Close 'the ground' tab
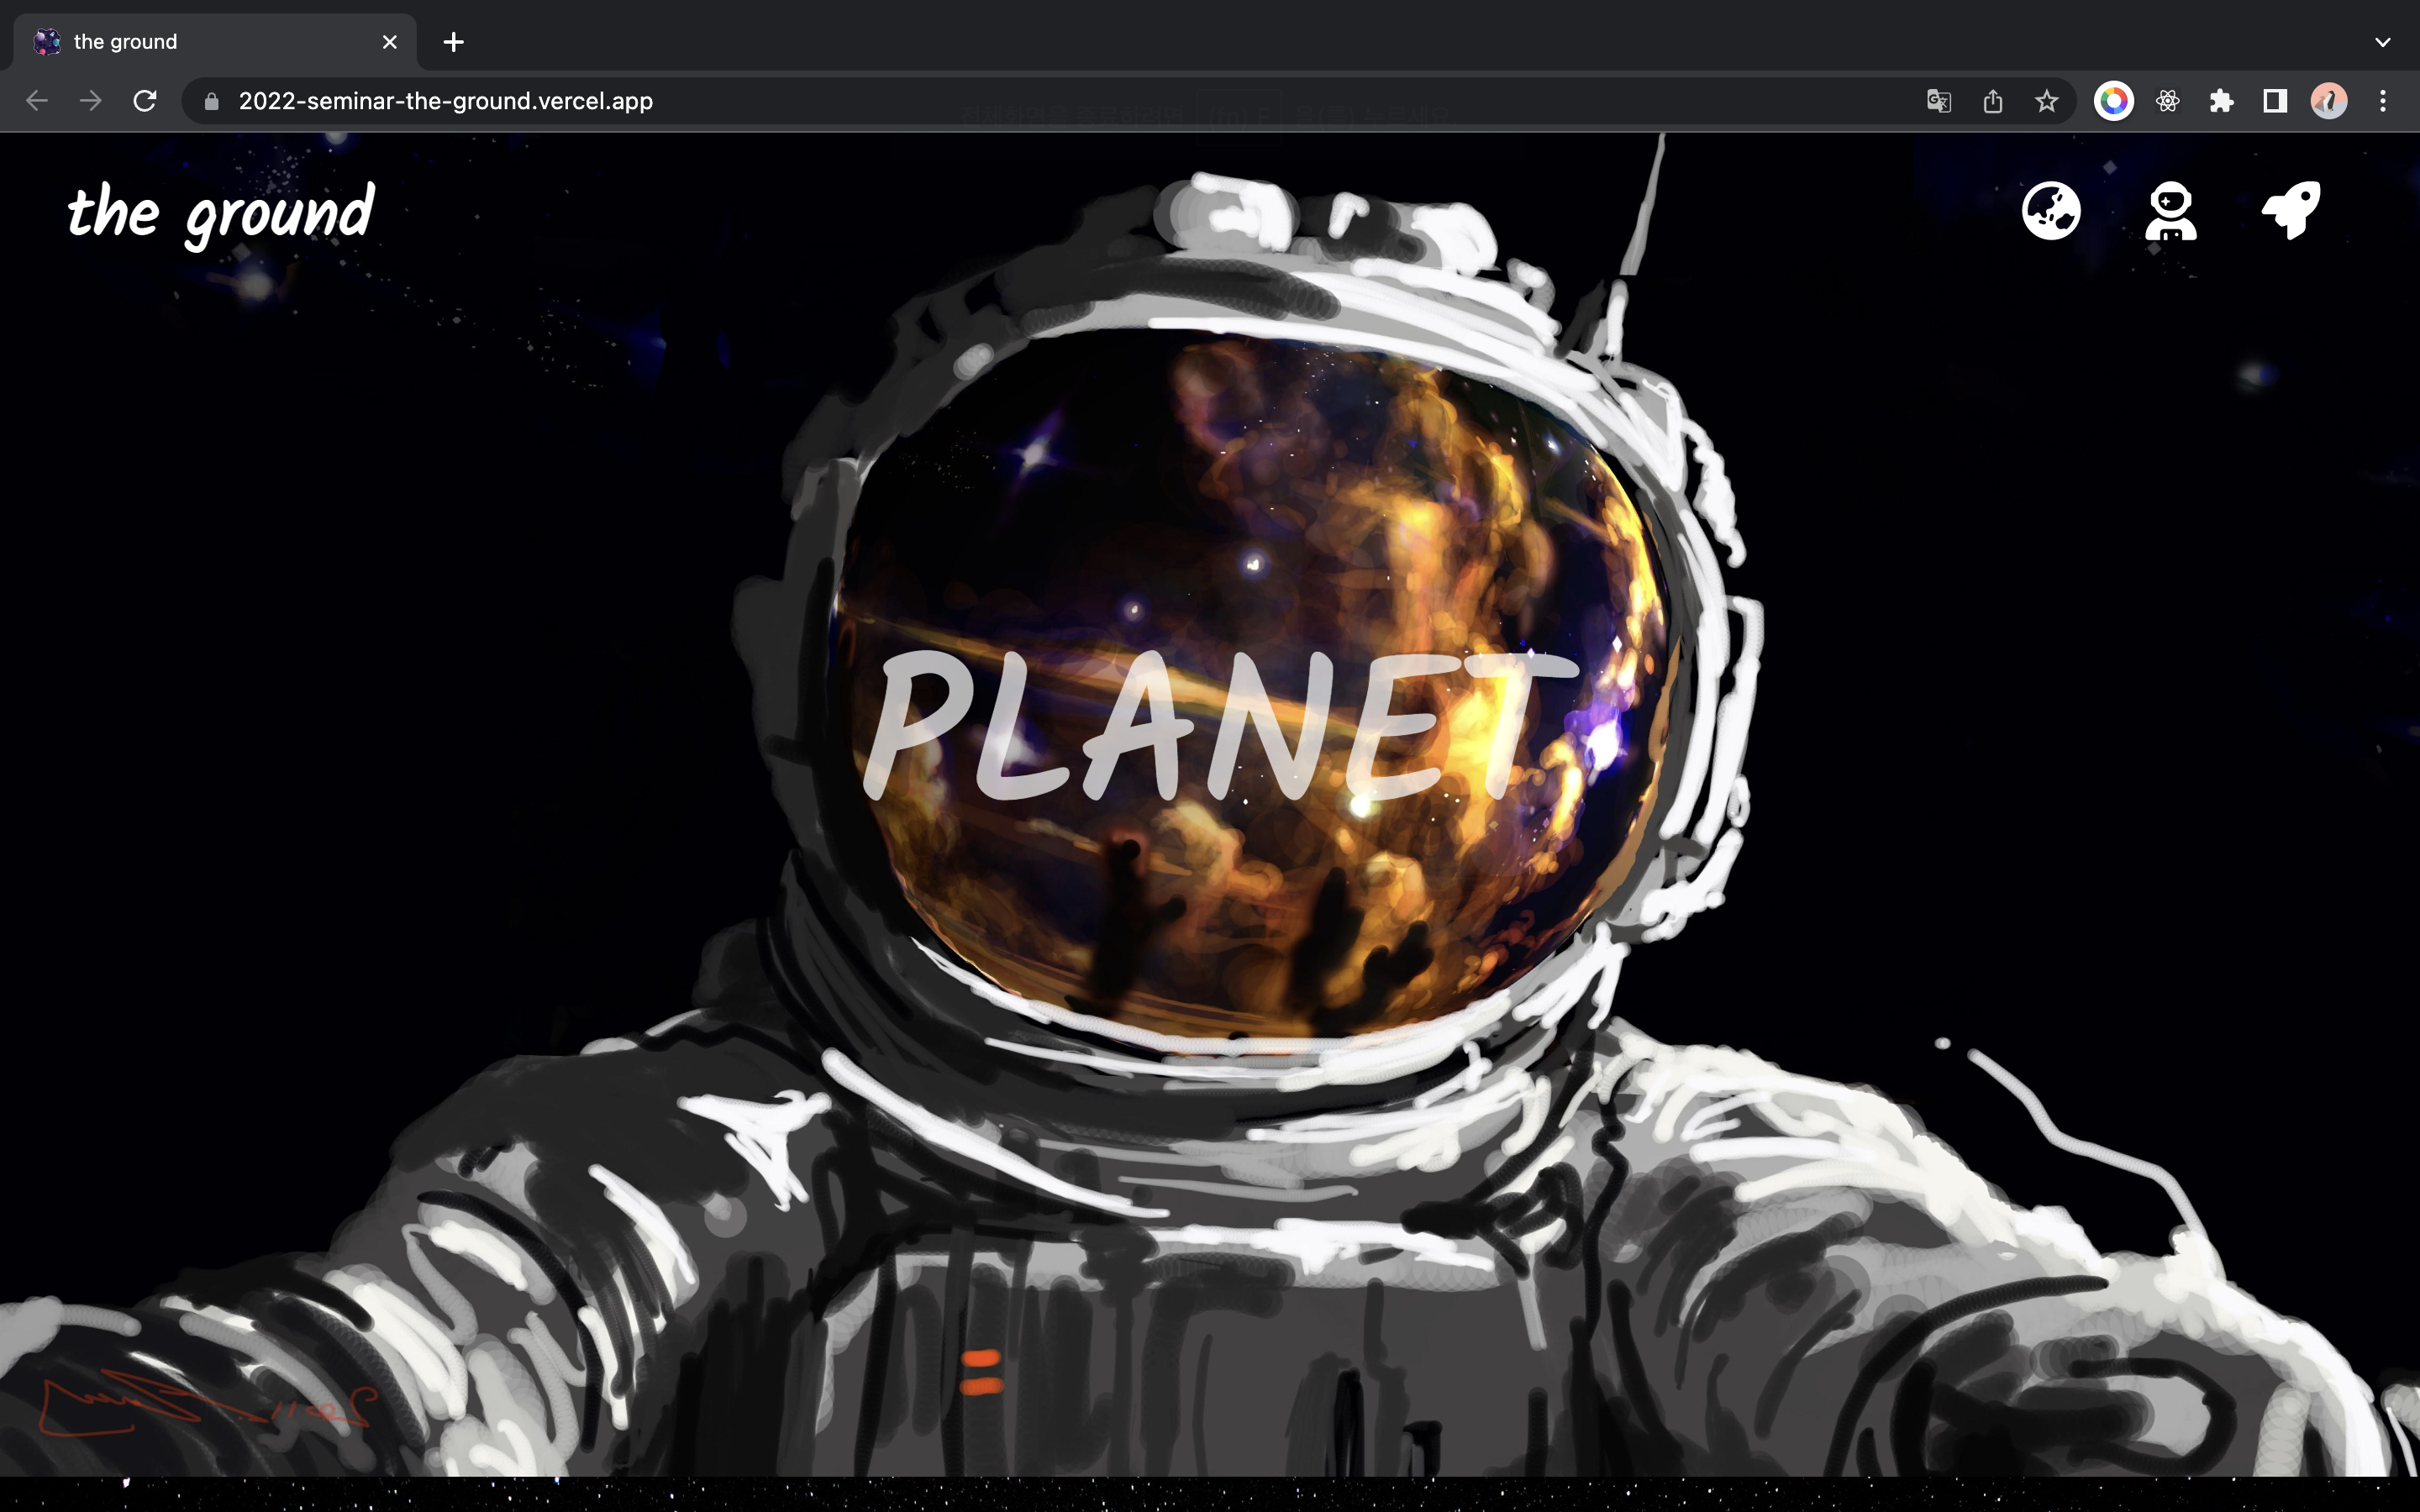2420x1512 pixels. click(x=390, y=42)
